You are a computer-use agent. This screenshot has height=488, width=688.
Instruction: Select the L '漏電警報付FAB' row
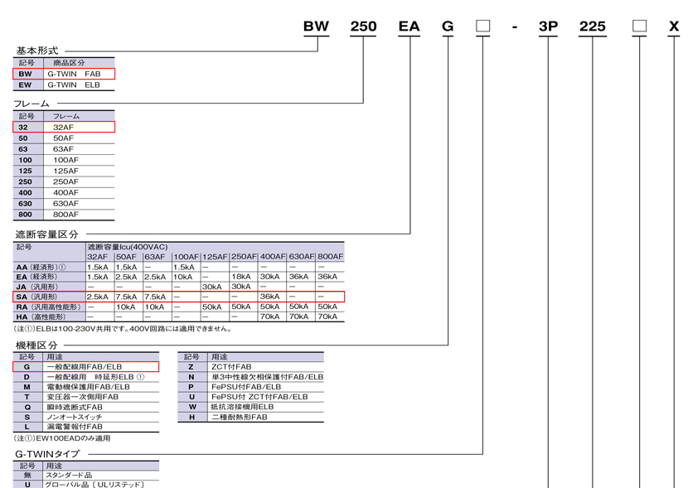pos(86,427)
